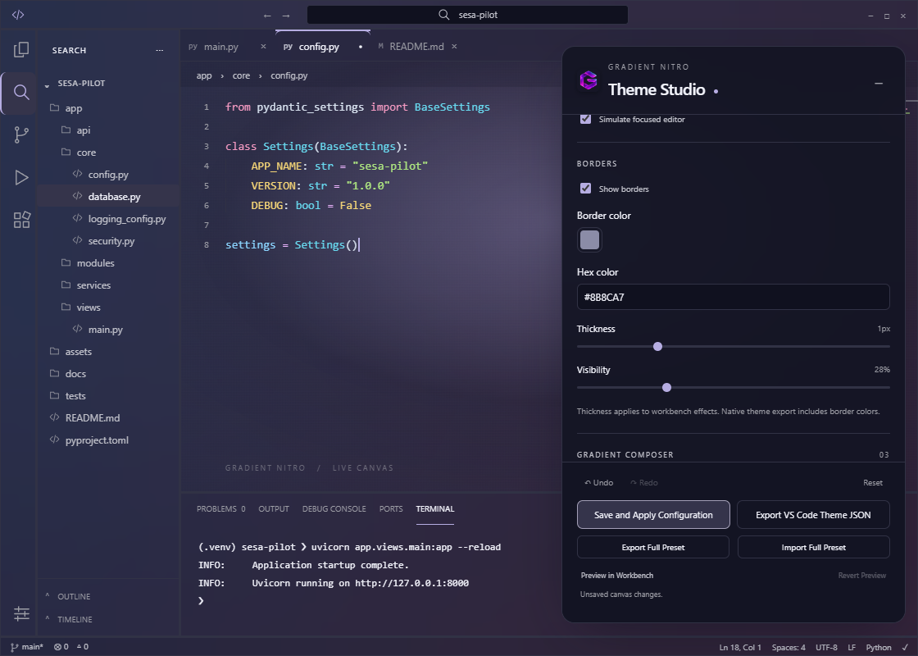Expand the OUTLINE section
The width and height of the screenshot is (918, 656).
click(73, 596)
